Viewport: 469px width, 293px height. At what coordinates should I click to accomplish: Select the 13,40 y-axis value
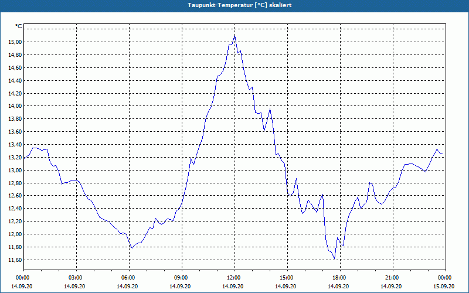coord(16,145)
